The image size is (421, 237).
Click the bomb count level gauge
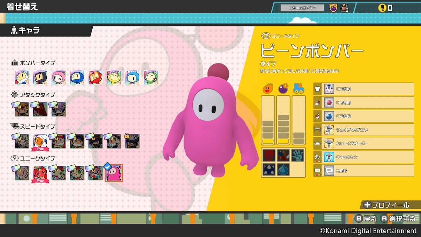[283, 120]
